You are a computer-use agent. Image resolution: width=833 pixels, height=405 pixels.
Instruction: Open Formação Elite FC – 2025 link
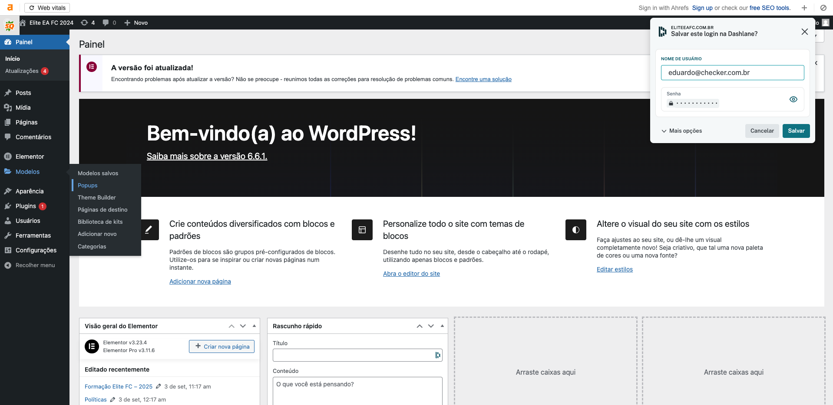[119, 386]
